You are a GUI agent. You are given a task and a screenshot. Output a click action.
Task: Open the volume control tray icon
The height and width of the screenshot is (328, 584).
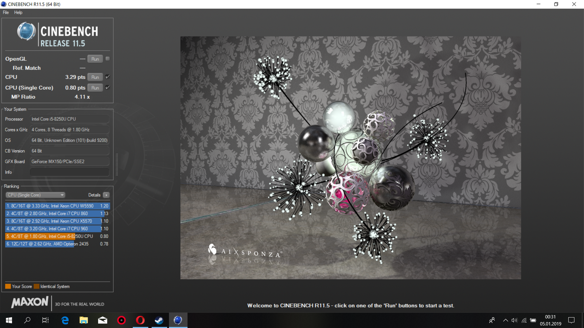pyautogui.click(x=514, y=320)
